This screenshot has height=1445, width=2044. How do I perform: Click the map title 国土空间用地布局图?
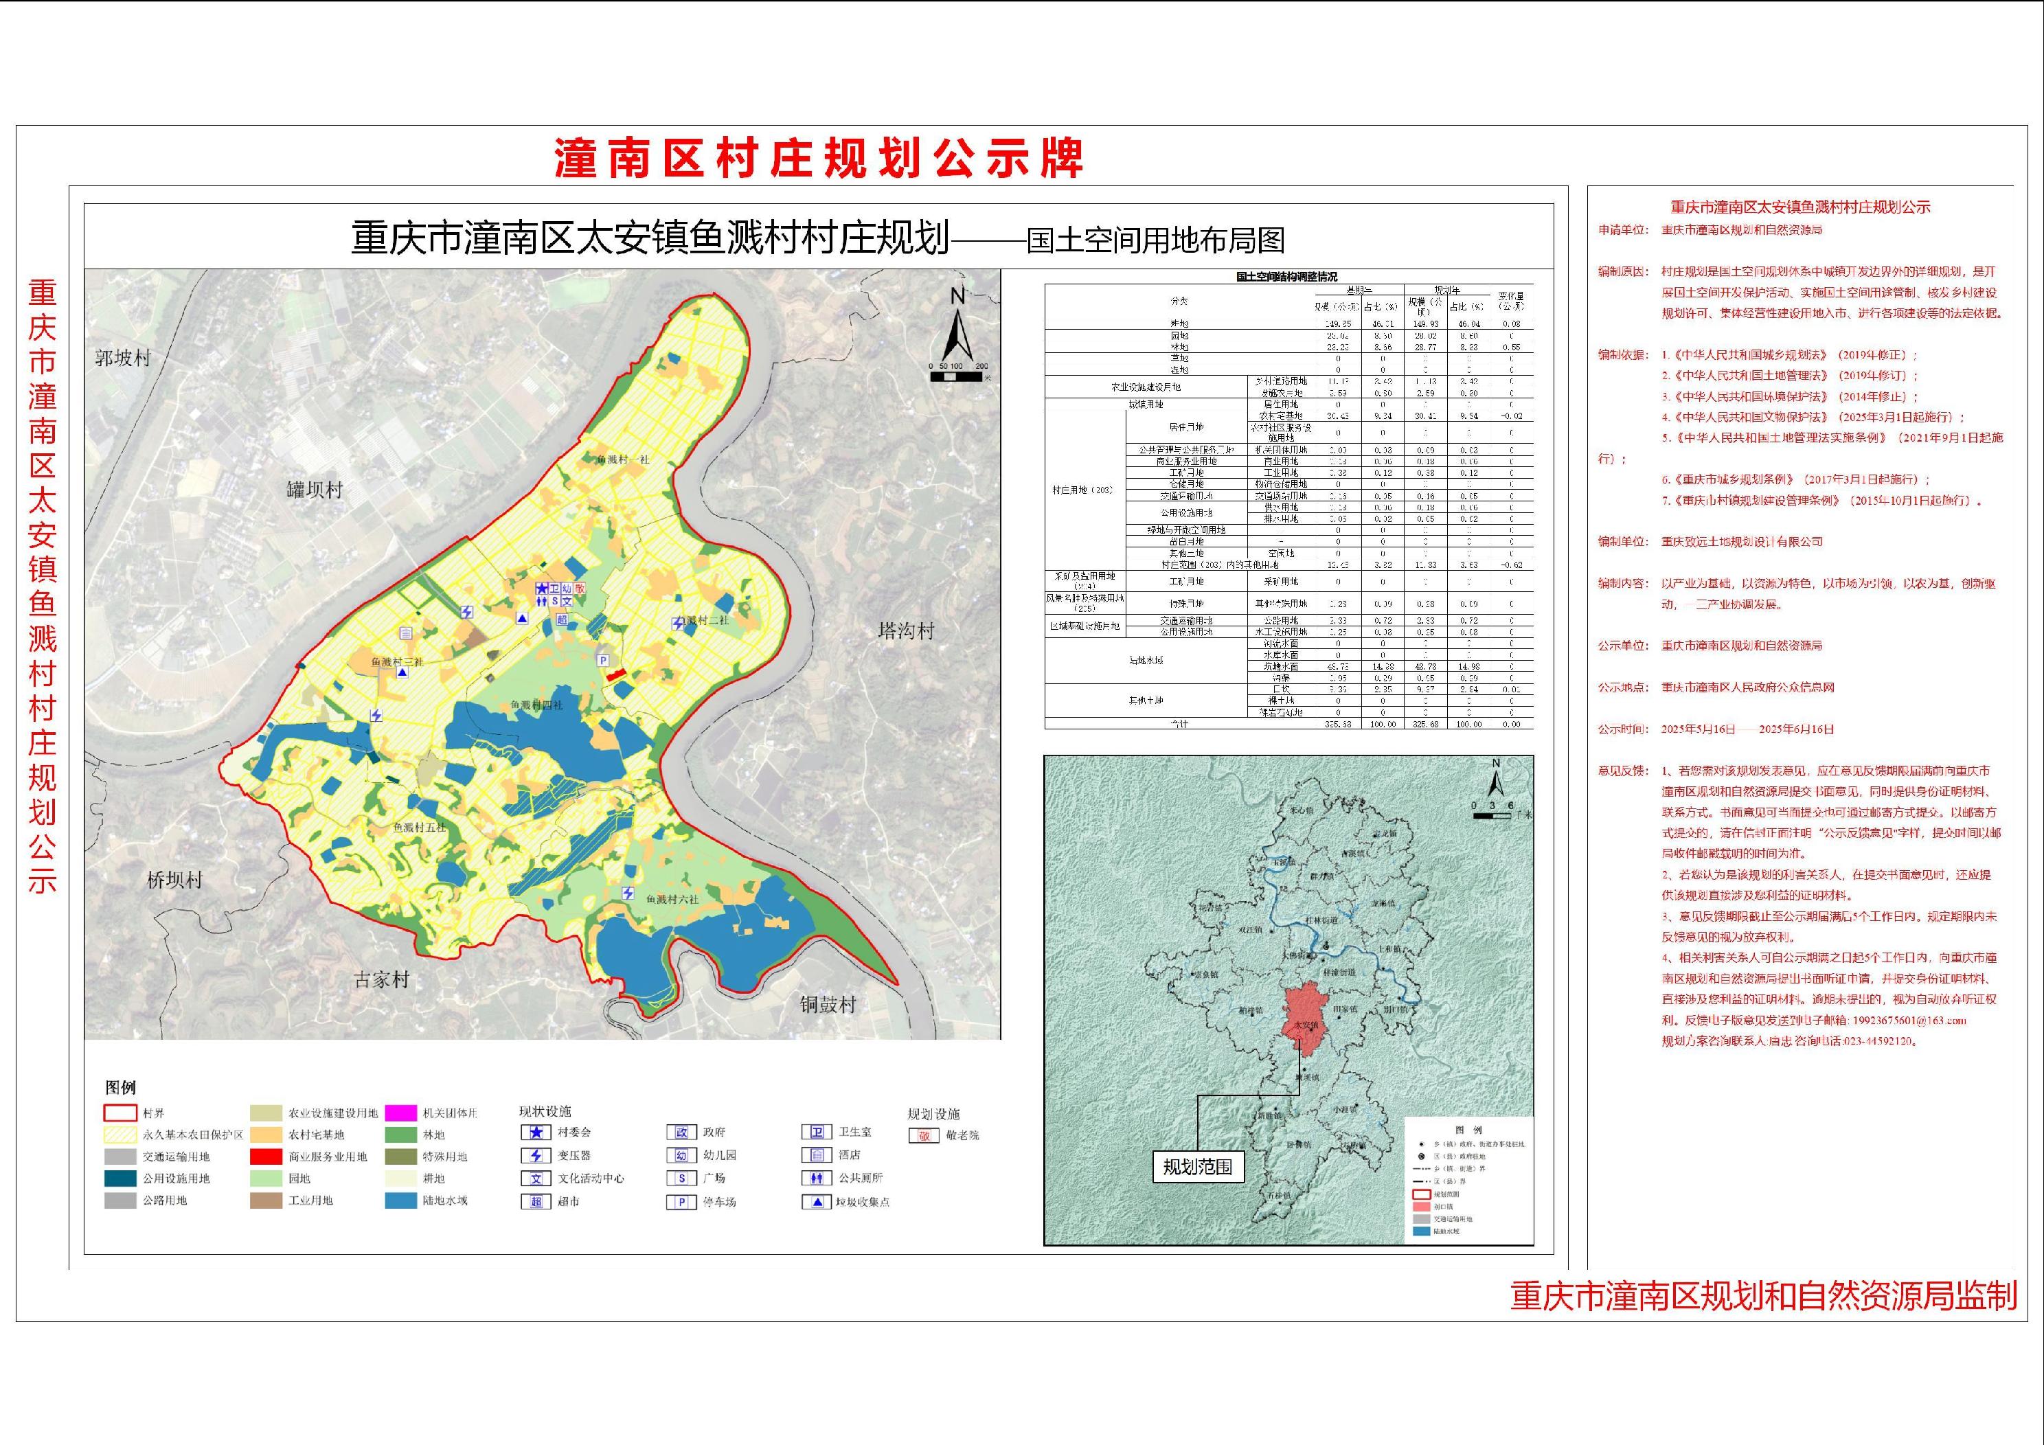tap(1157, 240)
